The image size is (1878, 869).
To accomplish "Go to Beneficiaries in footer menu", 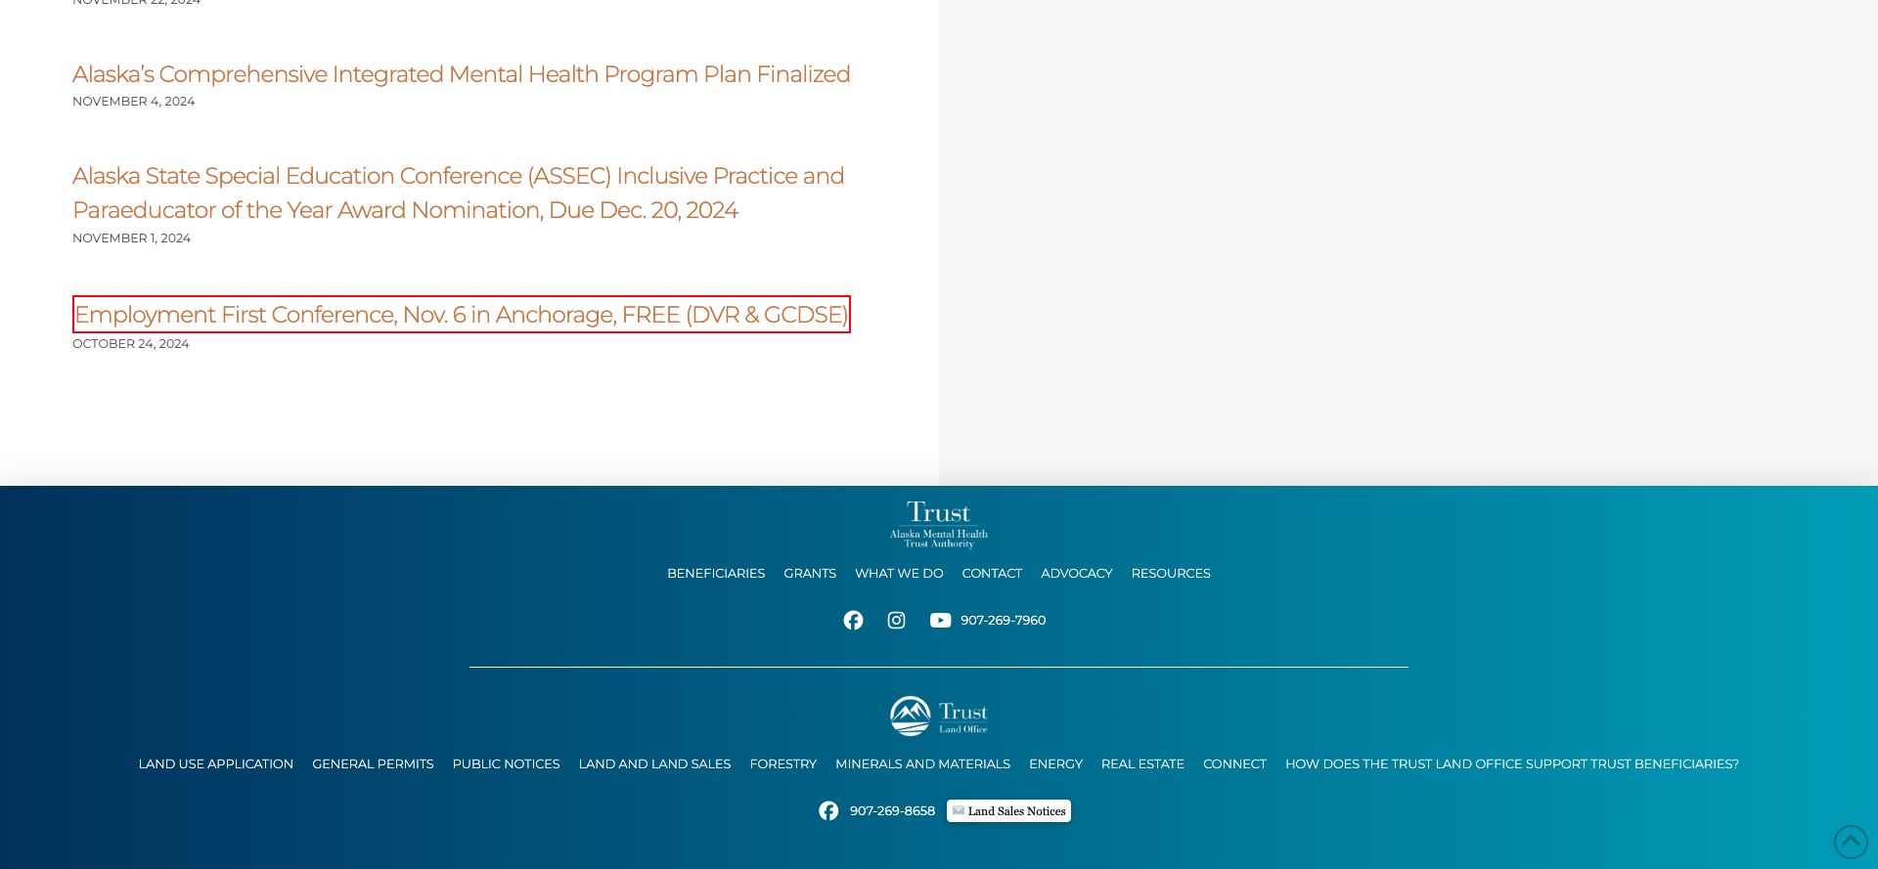I will click(x=715, y=574).
